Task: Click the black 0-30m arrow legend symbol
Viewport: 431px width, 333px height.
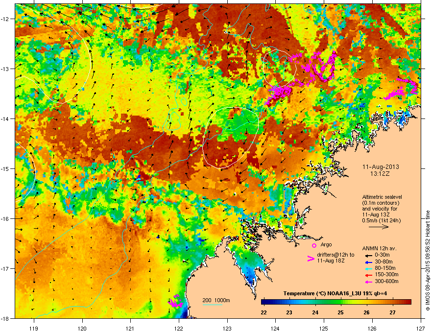Action: coord(368,255)
